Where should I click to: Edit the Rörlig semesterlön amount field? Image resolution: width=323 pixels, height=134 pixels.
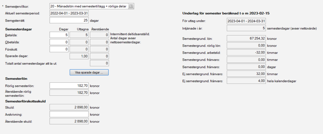click(x=69, y=86)
